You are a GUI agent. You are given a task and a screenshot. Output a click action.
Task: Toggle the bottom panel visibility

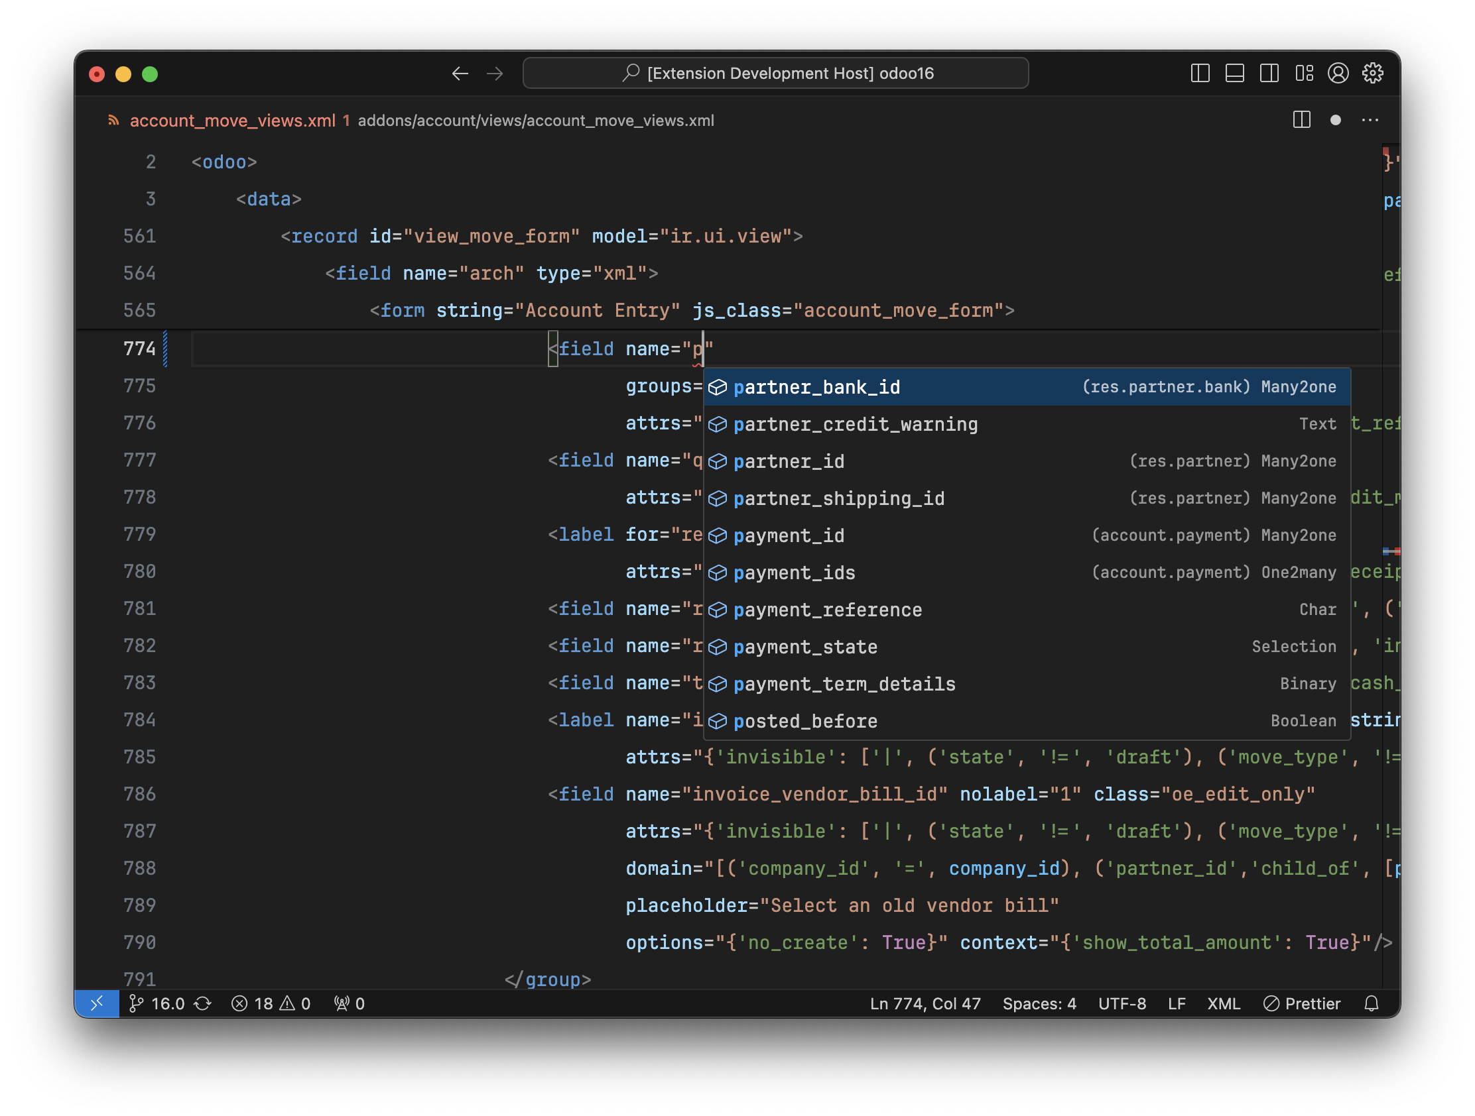tap(1234, 74)
